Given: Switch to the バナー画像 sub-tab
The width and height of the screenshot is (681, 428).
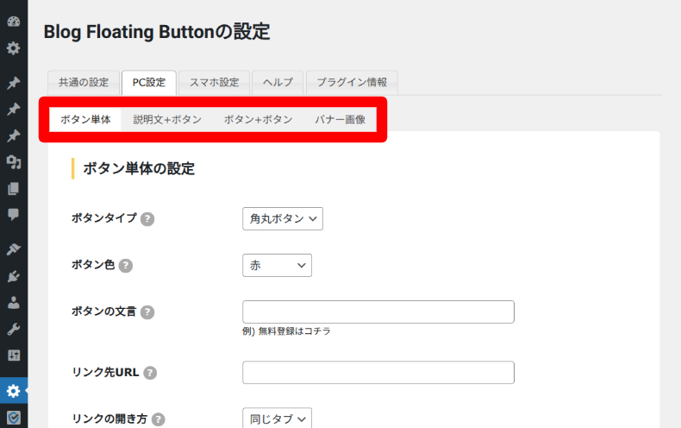Looking at the screenshot, I should click(340, 120).
